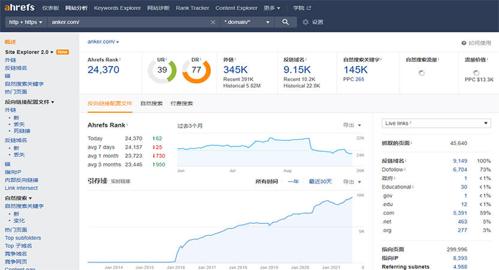499x270 pixels.
Task: Open Rank Tracker menu item
Action: coord(192,8)
